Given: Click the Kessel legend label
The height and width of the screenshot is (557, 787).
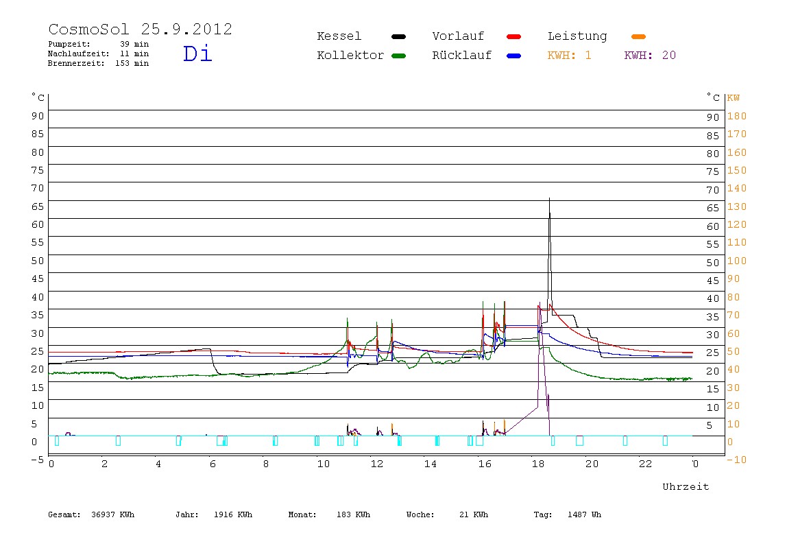Looking at the screenshot, I should coord(339,36).
